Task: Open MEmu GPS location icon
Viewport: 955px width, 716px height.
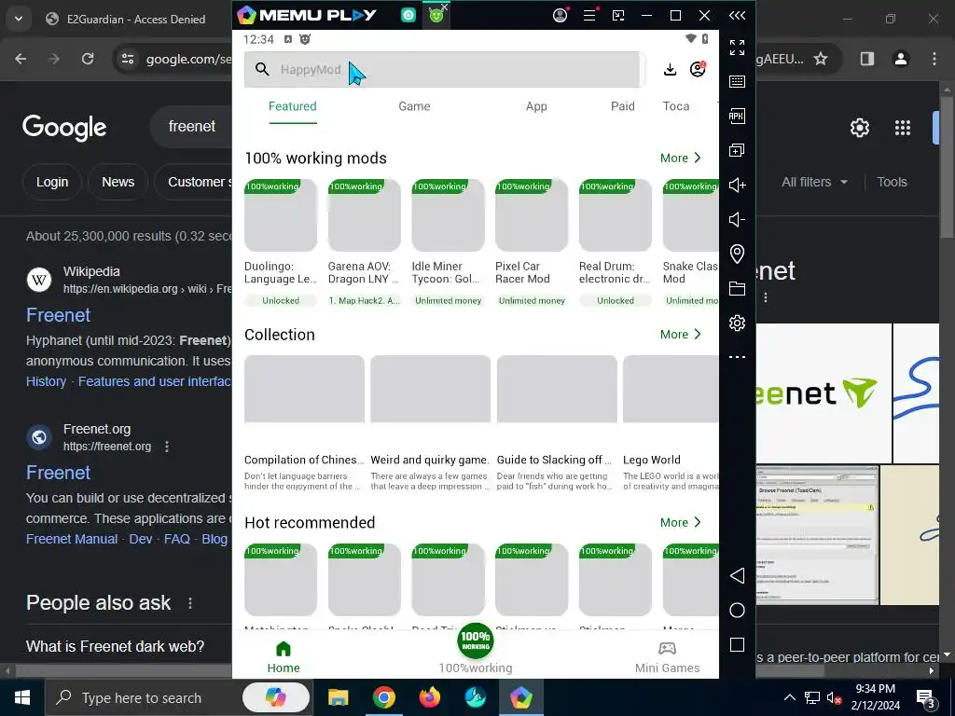Action: 737,254
